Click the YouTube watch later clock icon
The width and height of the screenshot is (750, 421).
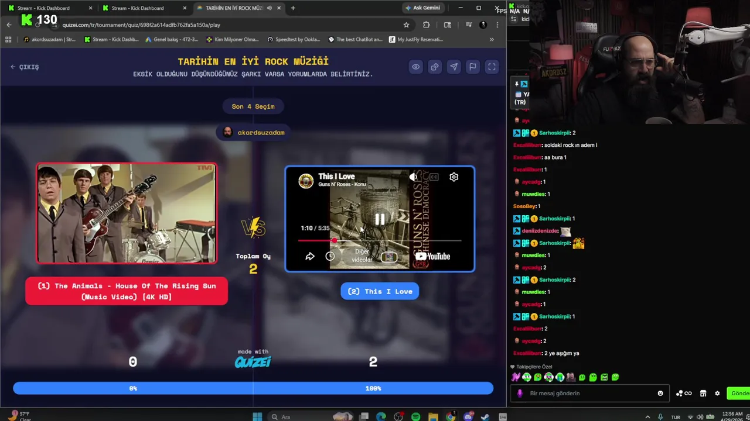point(330,256)
